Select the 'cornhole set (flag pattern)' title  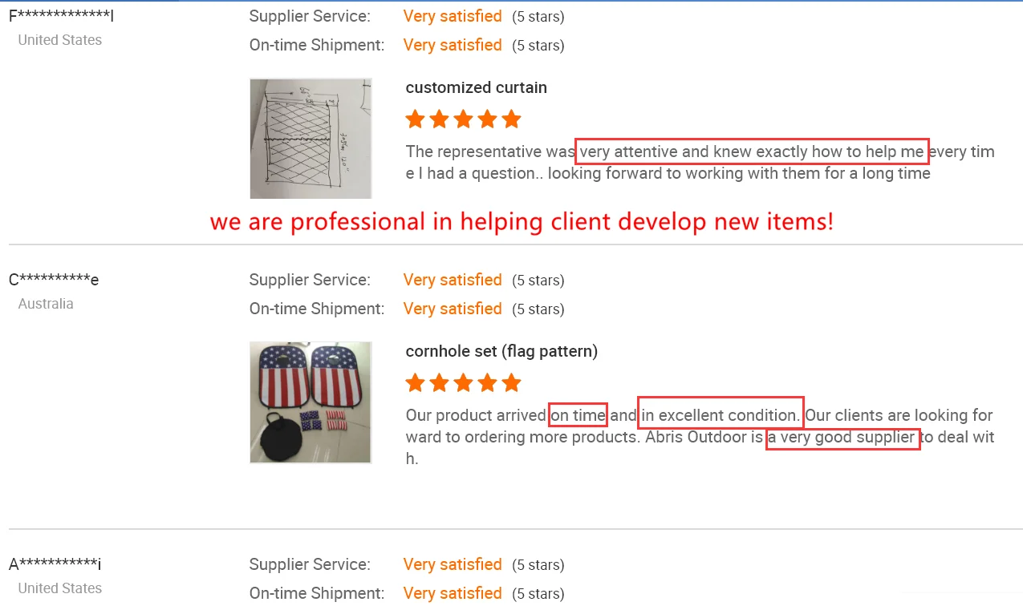coord(501,351)
